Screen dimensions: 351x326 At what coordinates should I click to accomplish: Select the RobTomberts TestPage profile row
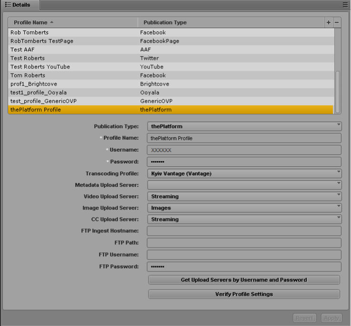coord(171,41)
